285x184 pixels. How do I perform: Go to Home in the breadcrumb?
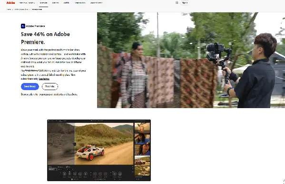[9, 9]
